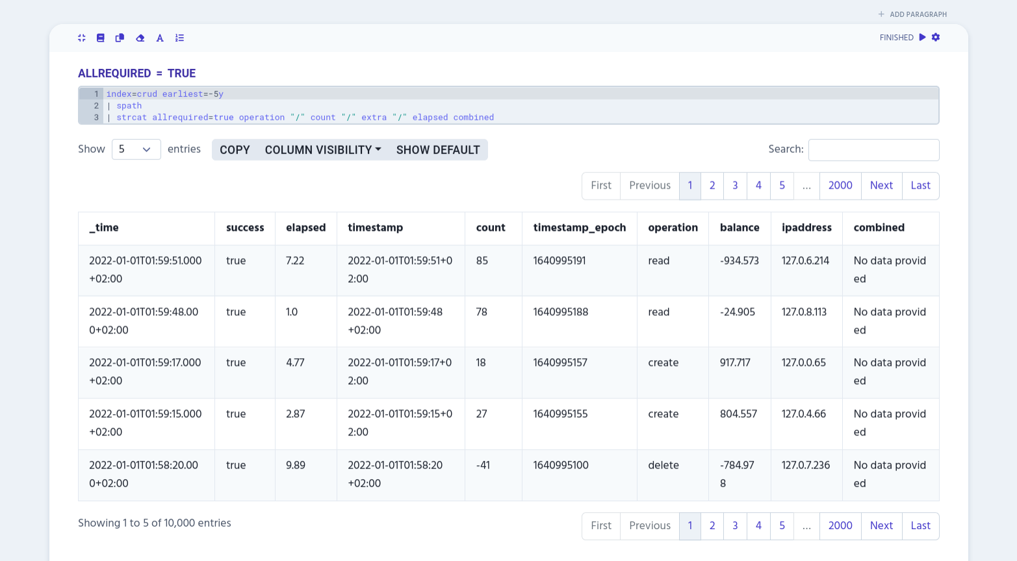
Task: Sort by the operation column header
Action: pyautogui.click(x=673, y=228)
